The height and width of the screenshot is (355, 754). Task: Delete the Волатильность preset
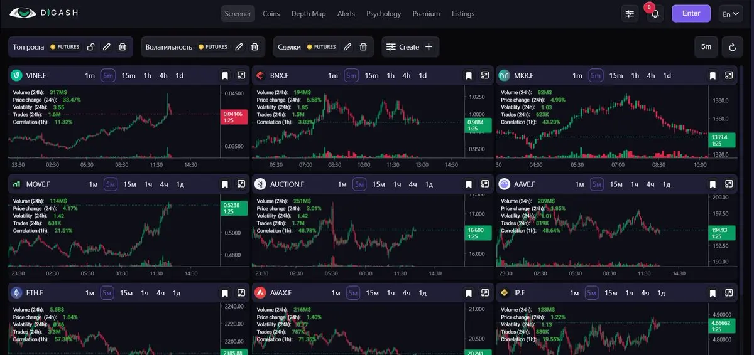[x=254, y=47]
